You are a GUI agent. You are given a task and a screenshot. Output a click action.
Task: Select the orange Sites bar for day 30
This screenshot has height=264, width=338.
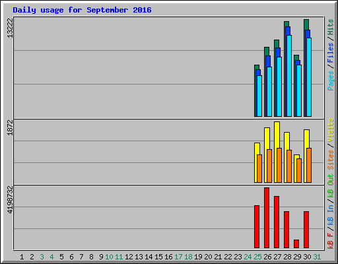tap(309, 165)
